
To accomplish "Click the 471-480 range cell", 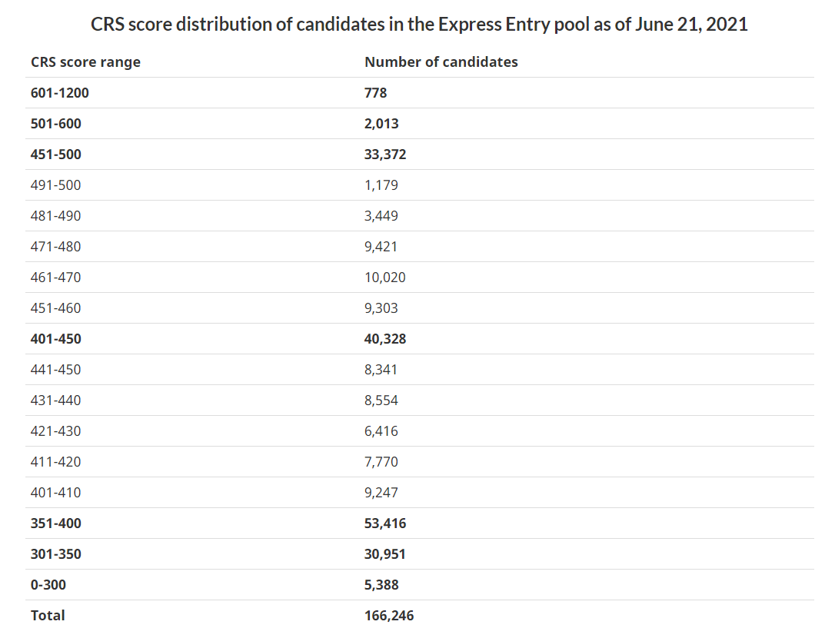I will coord(55,247).
